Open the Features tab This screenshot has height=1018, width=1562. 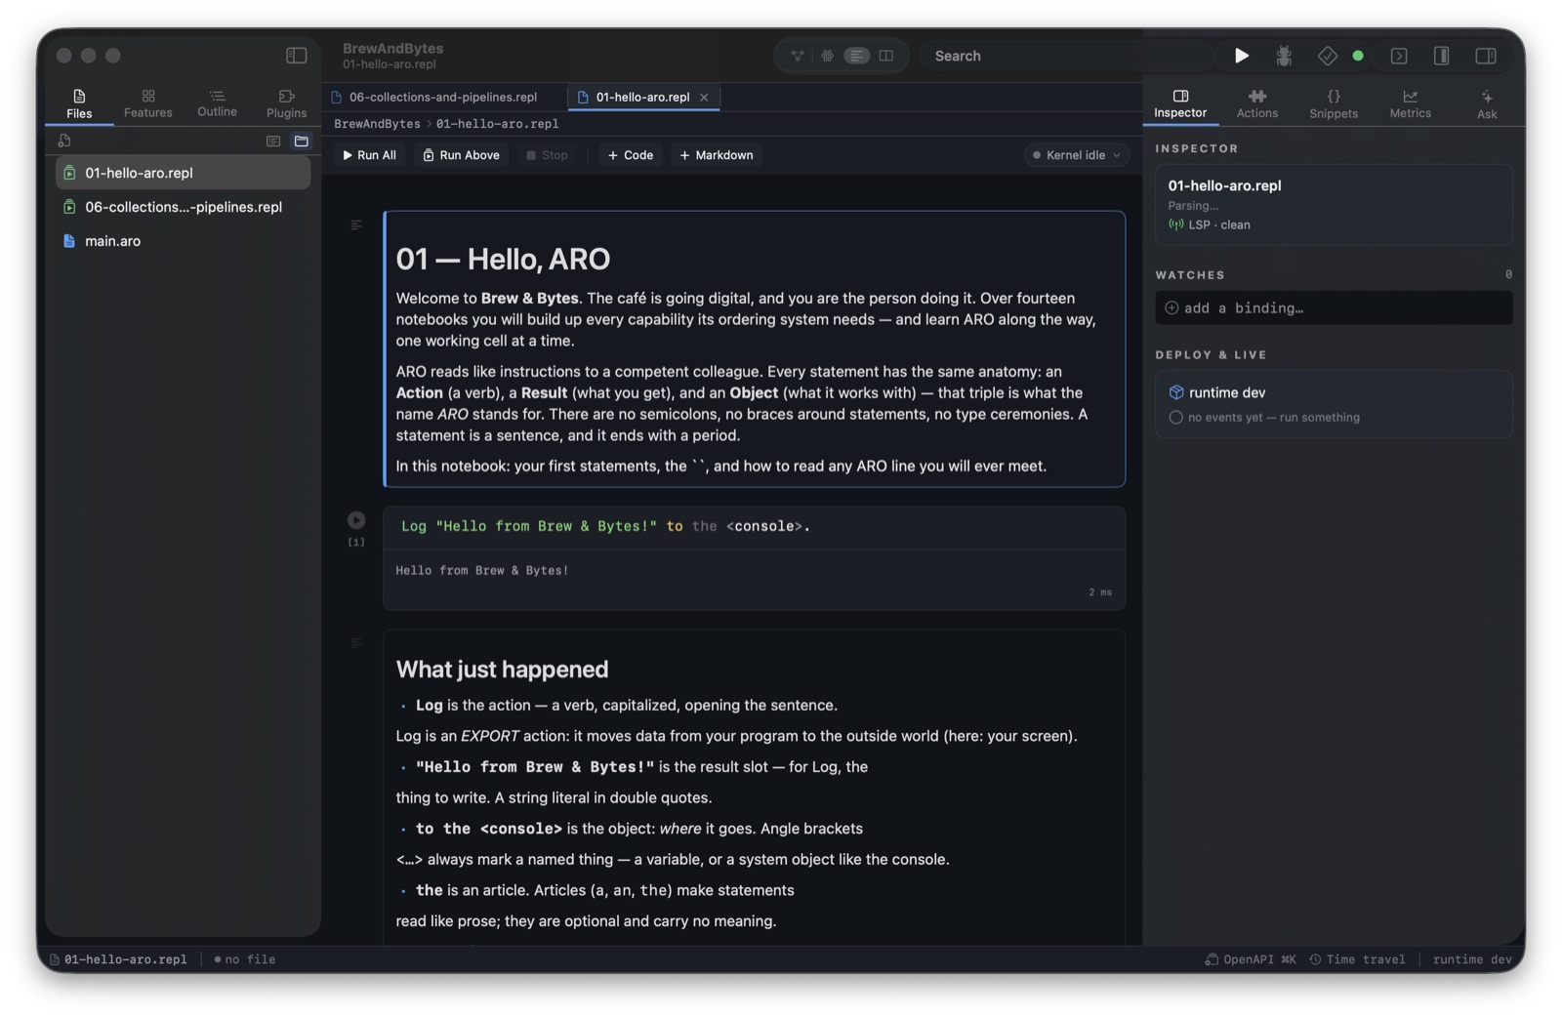pos(148,103)
